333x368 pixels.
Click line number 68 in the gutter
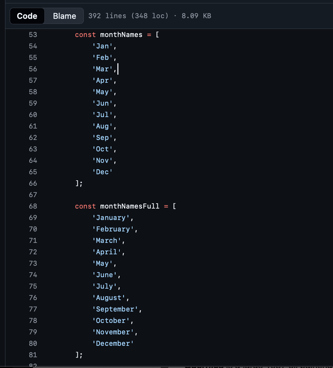point(33,206)
